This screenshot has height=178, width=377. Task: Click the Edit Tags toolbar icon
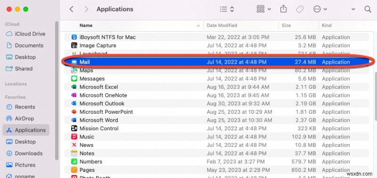[x=300, y=9]
